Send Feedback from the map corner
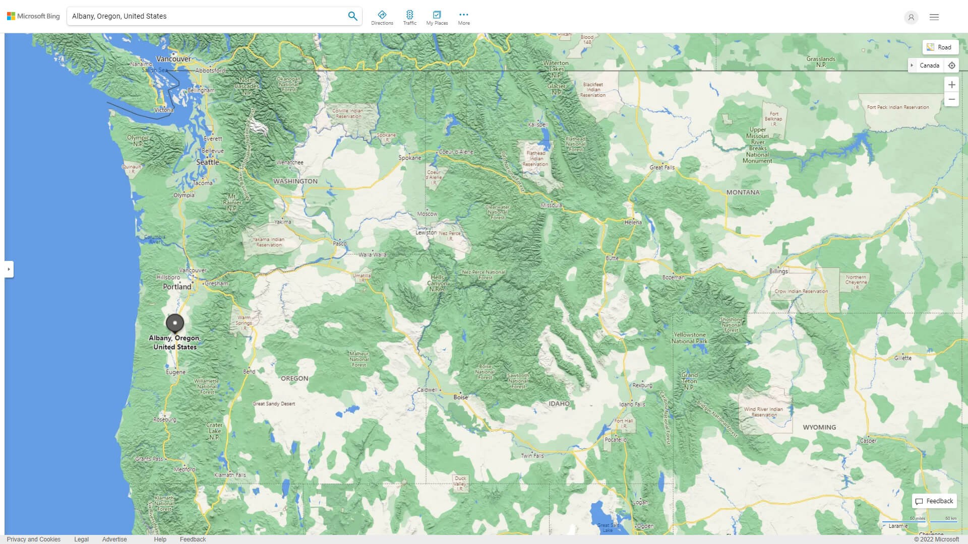Viewport: 968px width, 544px height. point(934,501)
